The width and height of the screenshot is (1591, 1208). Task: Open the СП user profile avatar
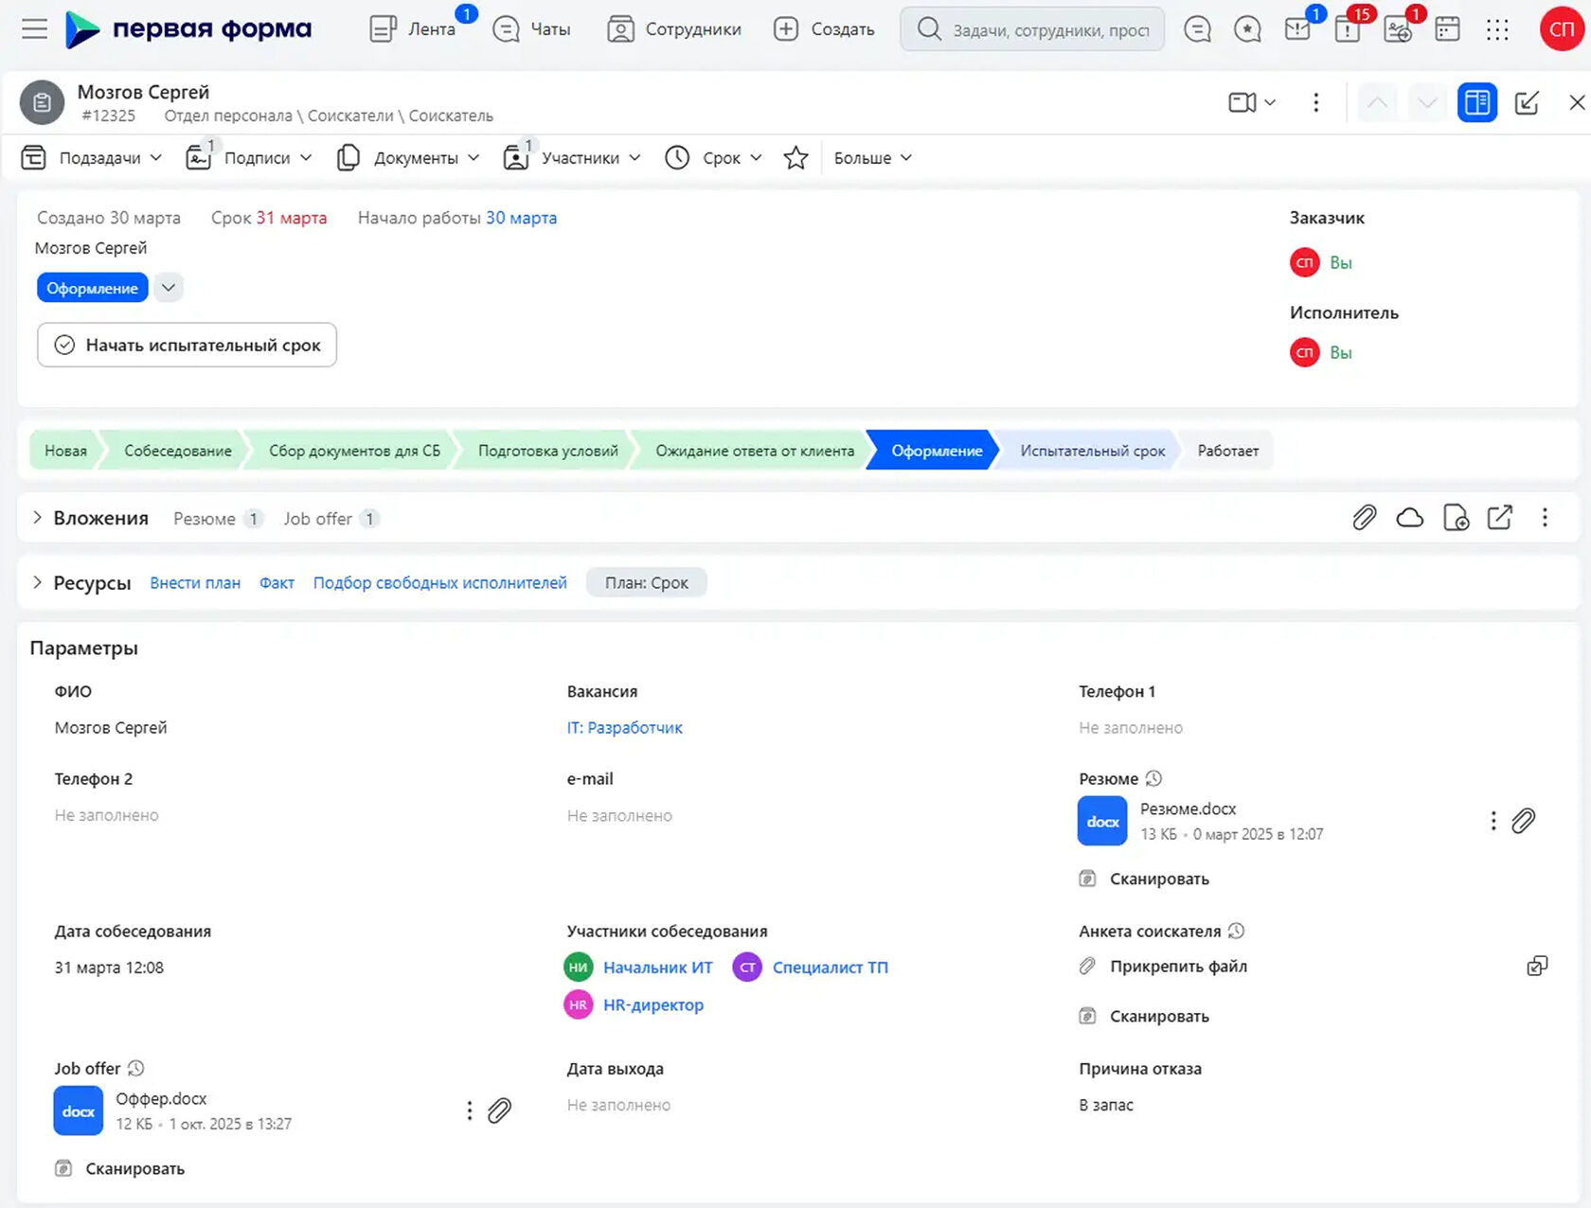pos(1562,29)
